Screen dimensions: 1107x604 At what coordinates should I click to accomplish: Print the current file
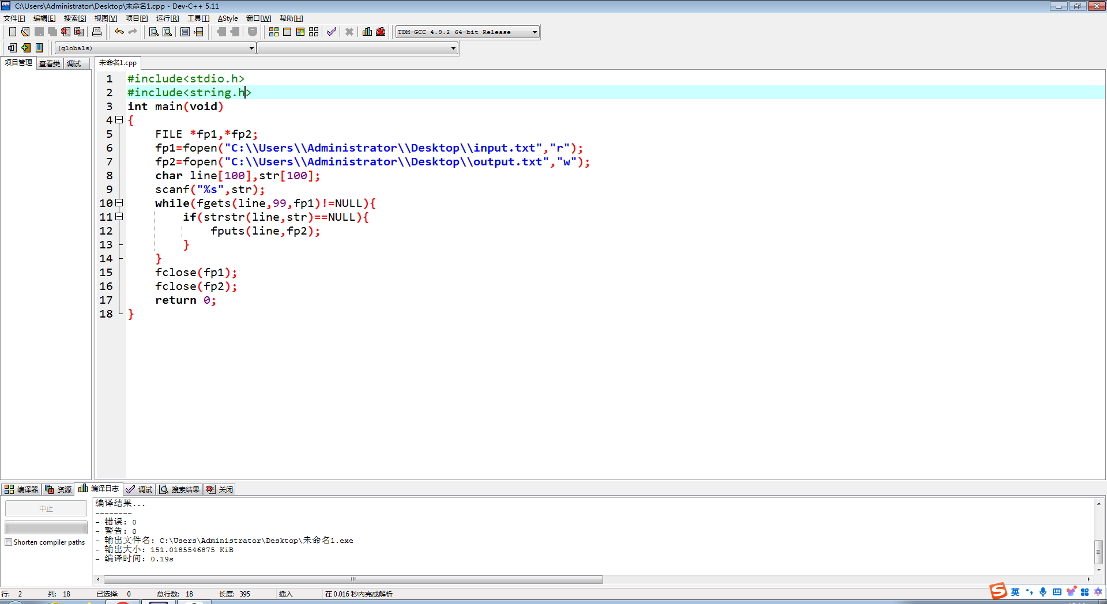[97, 32]
